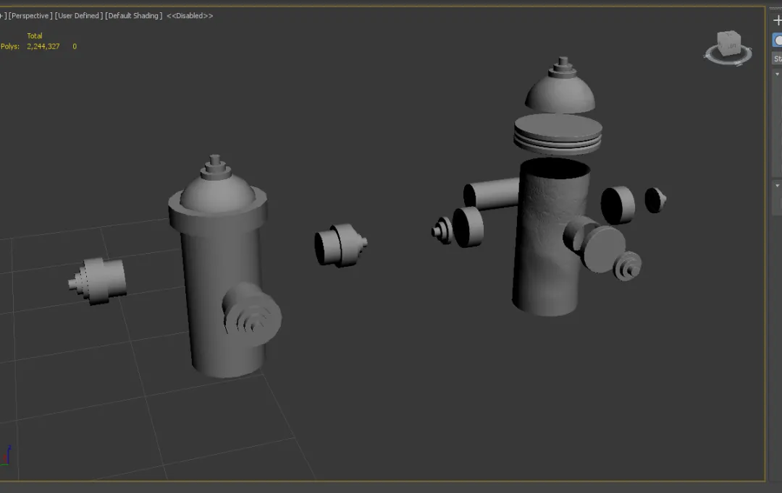Open the [Perspective] viewport label menu

coord(30,16)
